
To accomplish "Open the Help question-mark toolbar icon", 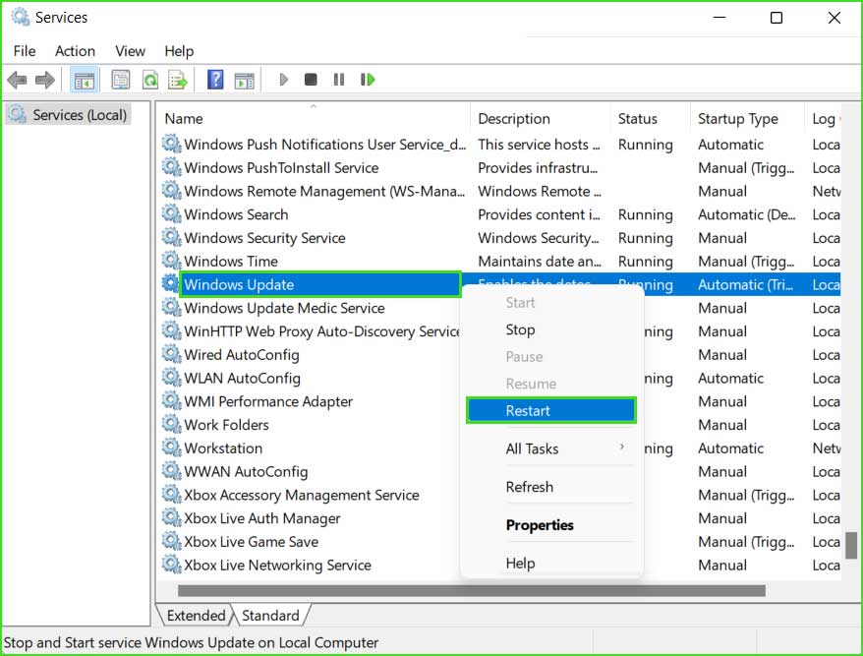I will (215, 80).
